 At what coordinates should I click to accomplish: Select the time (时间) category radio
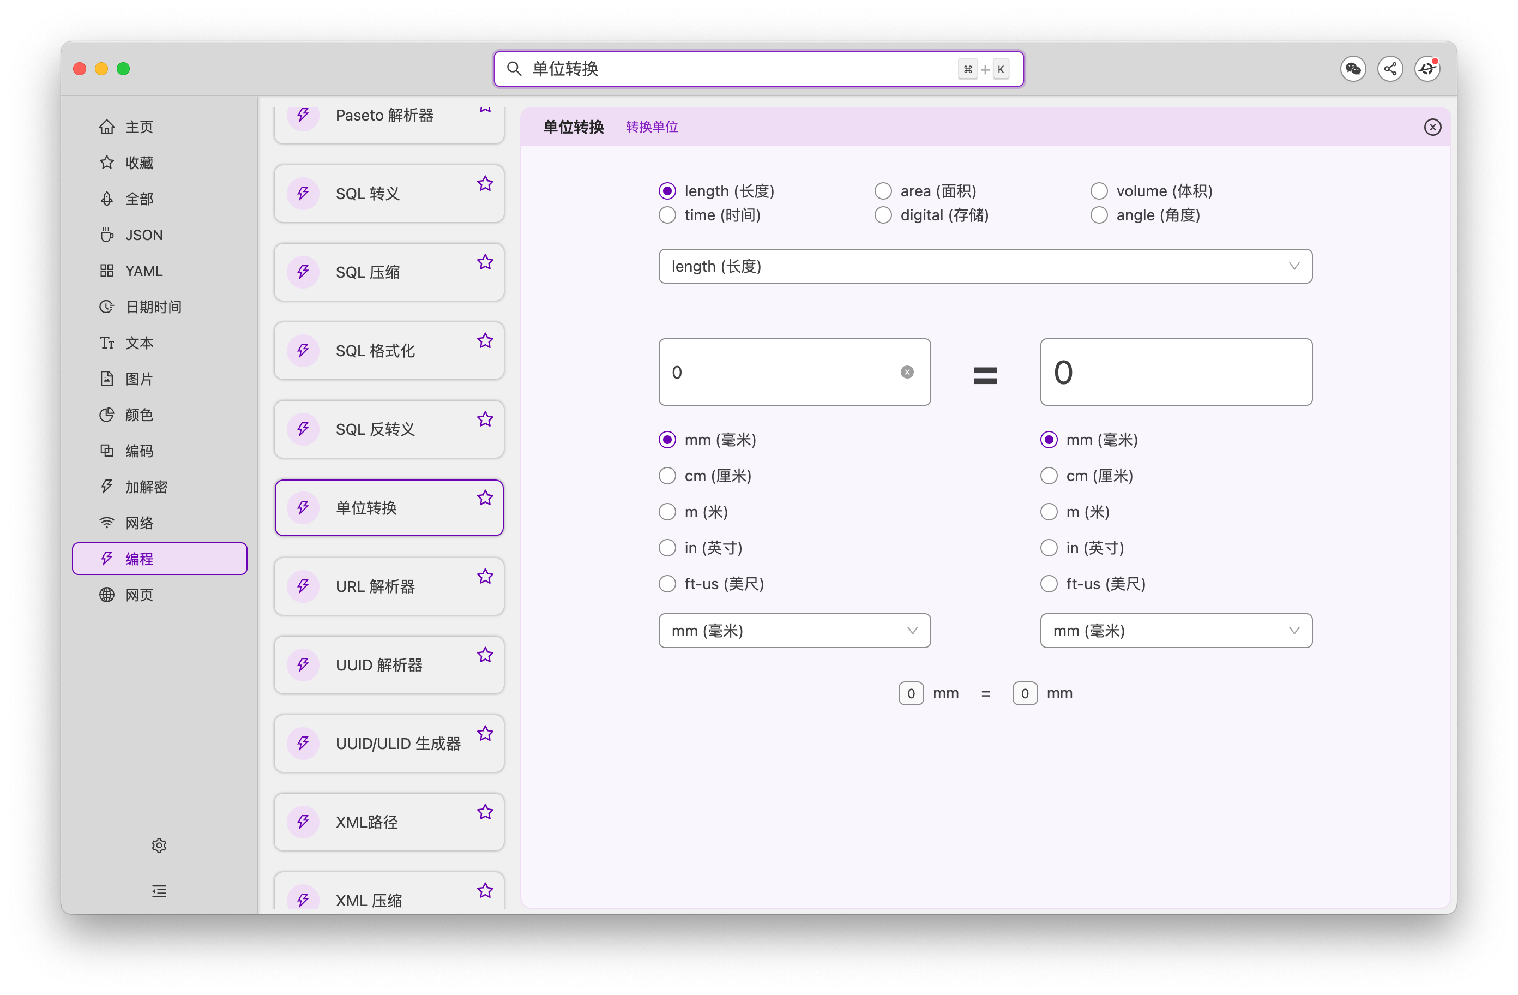[x=667, y=215]
